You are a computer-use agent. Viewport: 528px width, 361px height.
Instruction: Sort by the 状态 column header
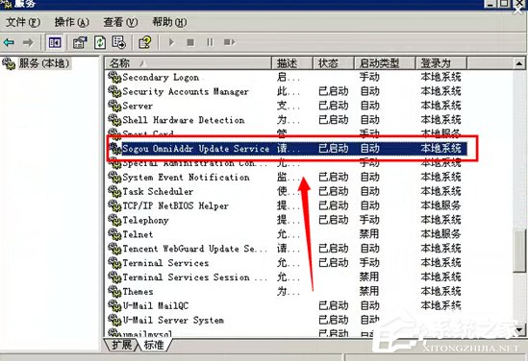pos(334,63)
